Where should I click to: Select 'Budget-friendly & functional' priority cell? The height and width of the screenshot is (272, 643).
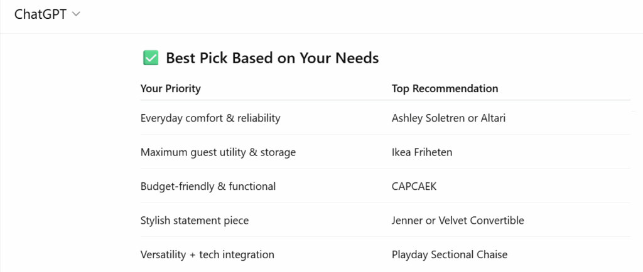click(208, 186)
